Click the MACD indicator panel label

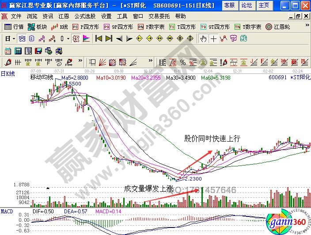7,212
